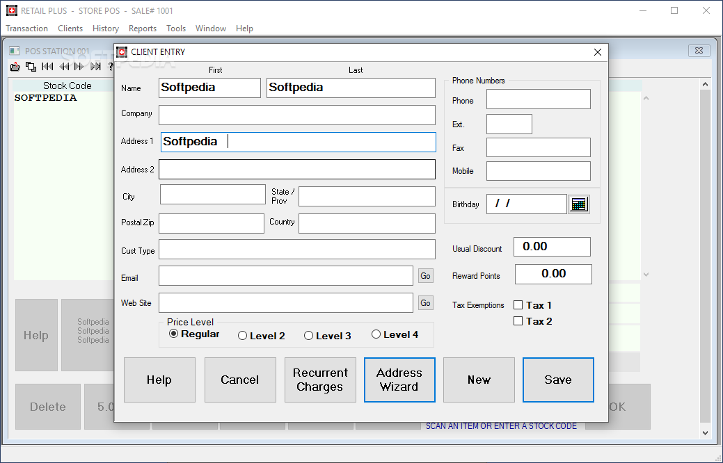Click the Country field
723x463 pixels.
click(x=367, y=223)
